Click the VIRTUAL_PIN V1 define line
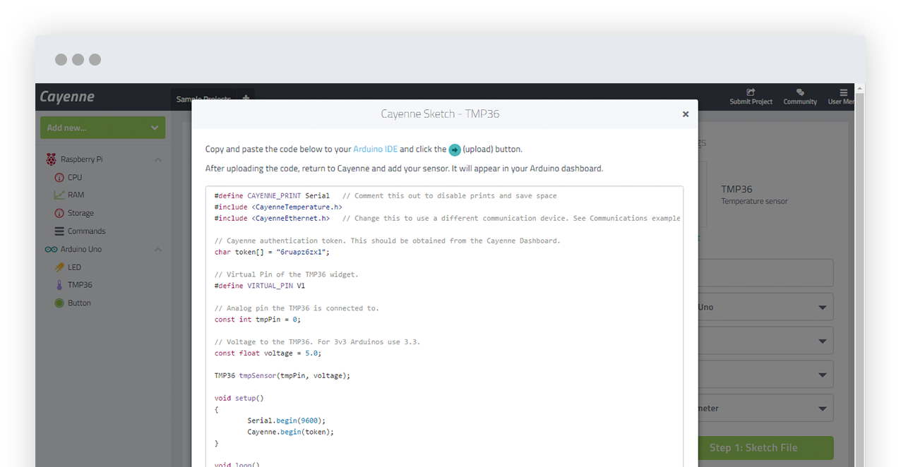This screenshot has height=467, width=901. tap(260, 286)
